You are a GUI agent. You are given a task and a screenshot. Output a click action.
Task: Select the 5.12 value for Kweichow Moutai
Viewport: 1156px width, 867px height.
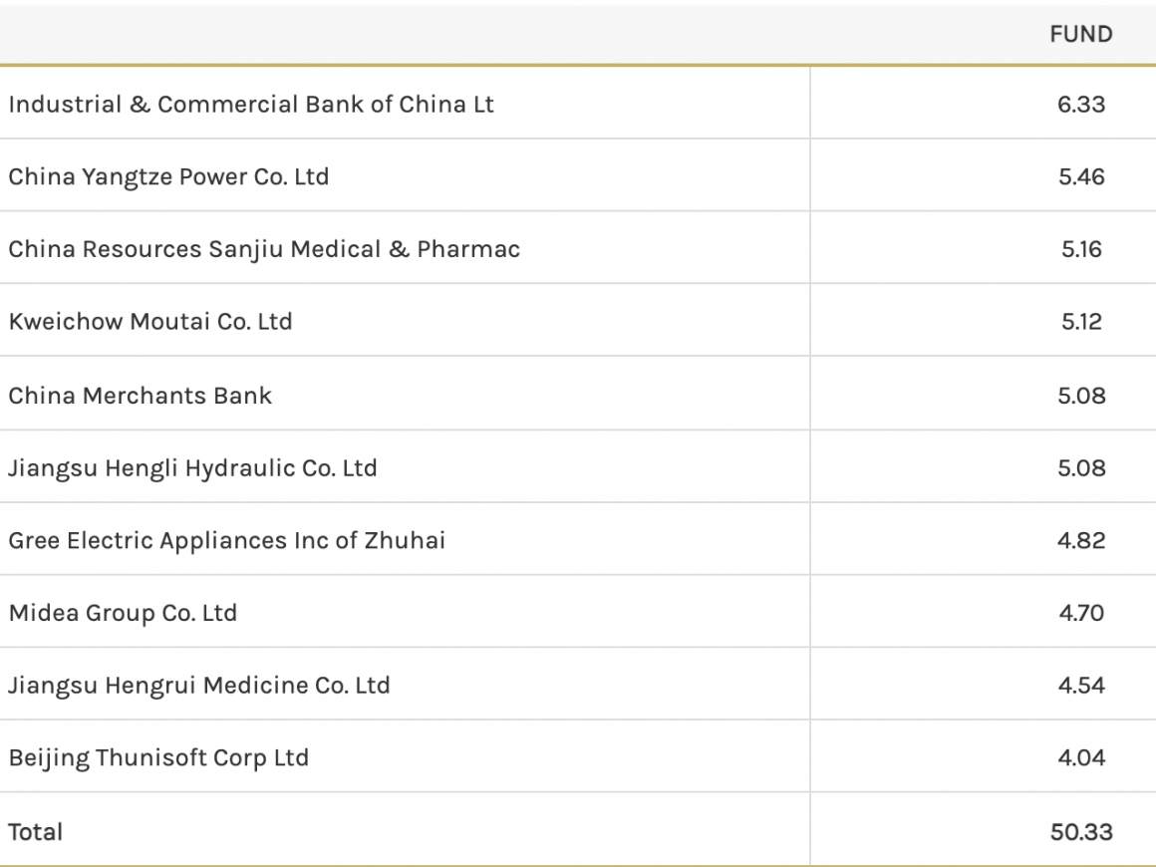(1081, 322)
